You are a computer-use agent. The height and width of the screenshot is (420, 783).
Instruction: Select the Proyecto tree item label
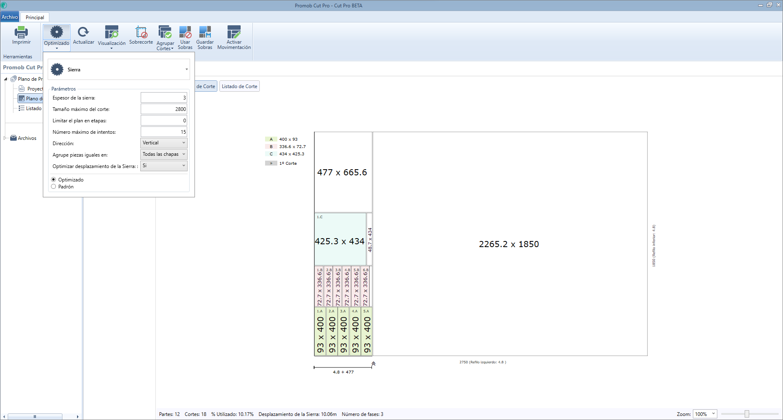[35, 88]
